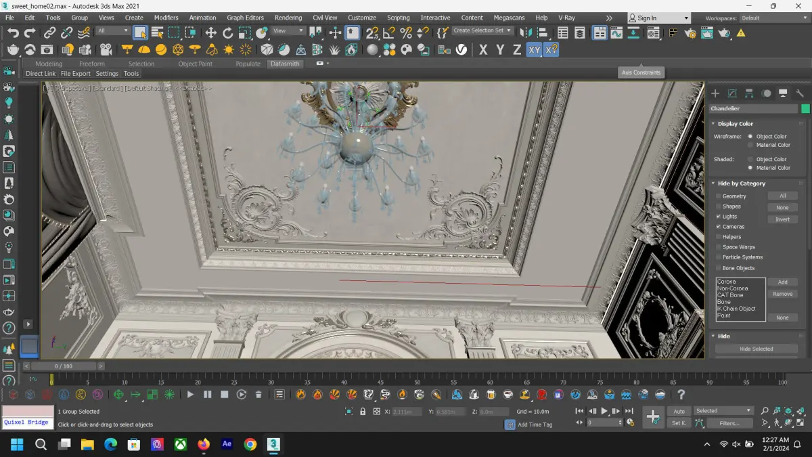Check the Geometry hide category box
Screen dimensions: 812x457
pyautogui.click(x=719, y=196)
